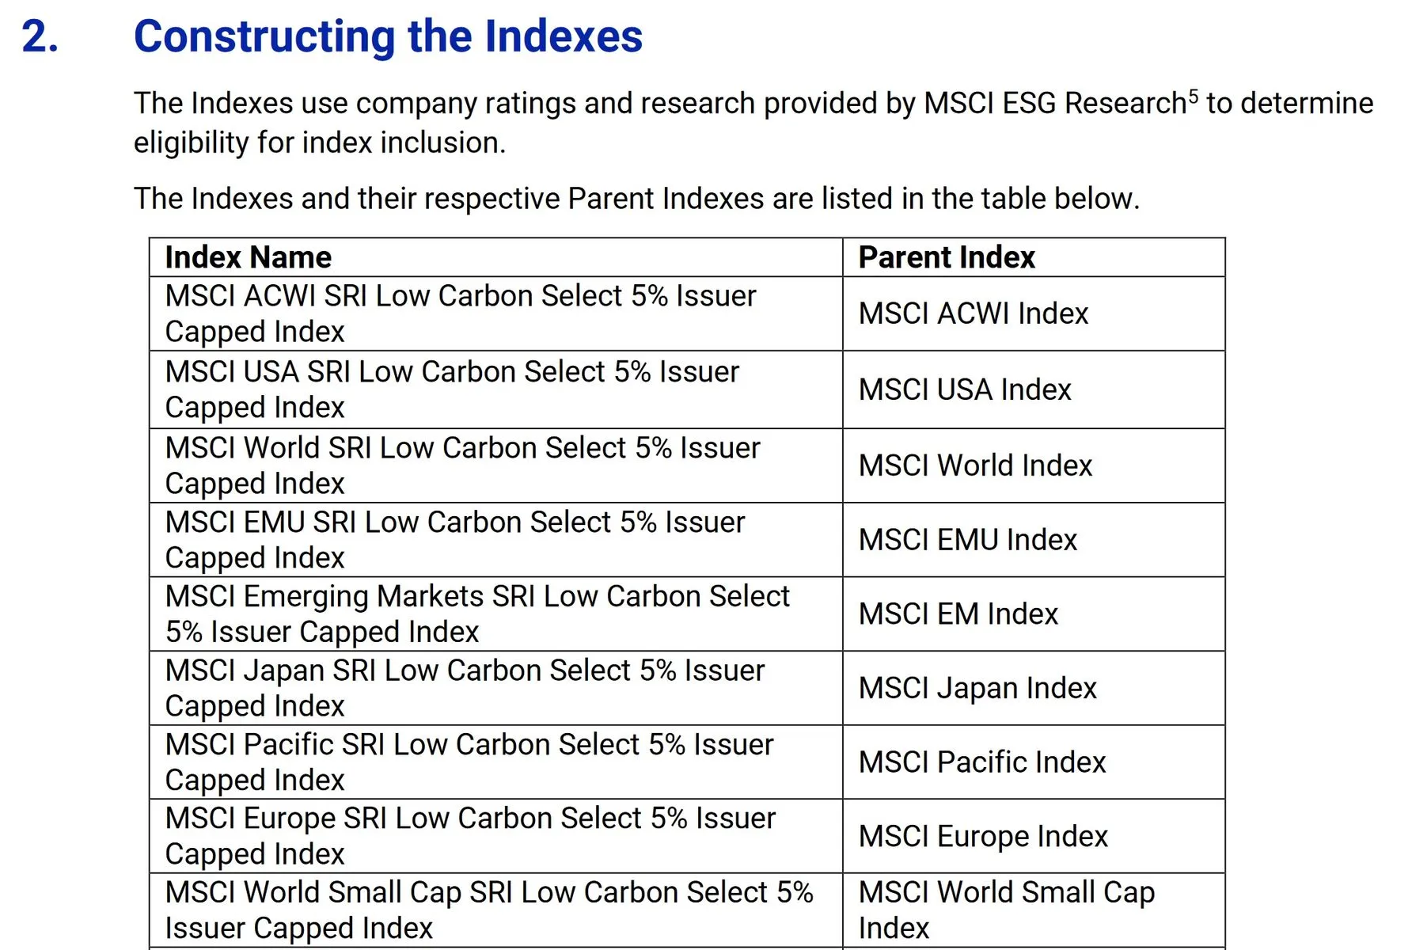
Task: Click the section number 2.
Action: (x=40, y=36)
